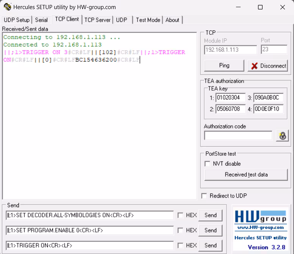Click the Ping button
294x254 pixels.
click(x=224, y=65)
